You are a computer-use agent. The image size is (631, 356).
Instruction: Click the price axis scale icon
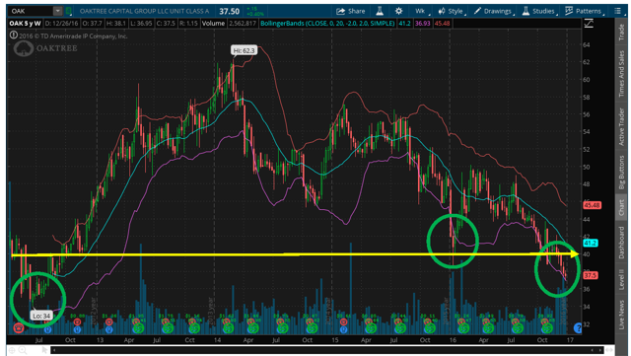point(589,24)
